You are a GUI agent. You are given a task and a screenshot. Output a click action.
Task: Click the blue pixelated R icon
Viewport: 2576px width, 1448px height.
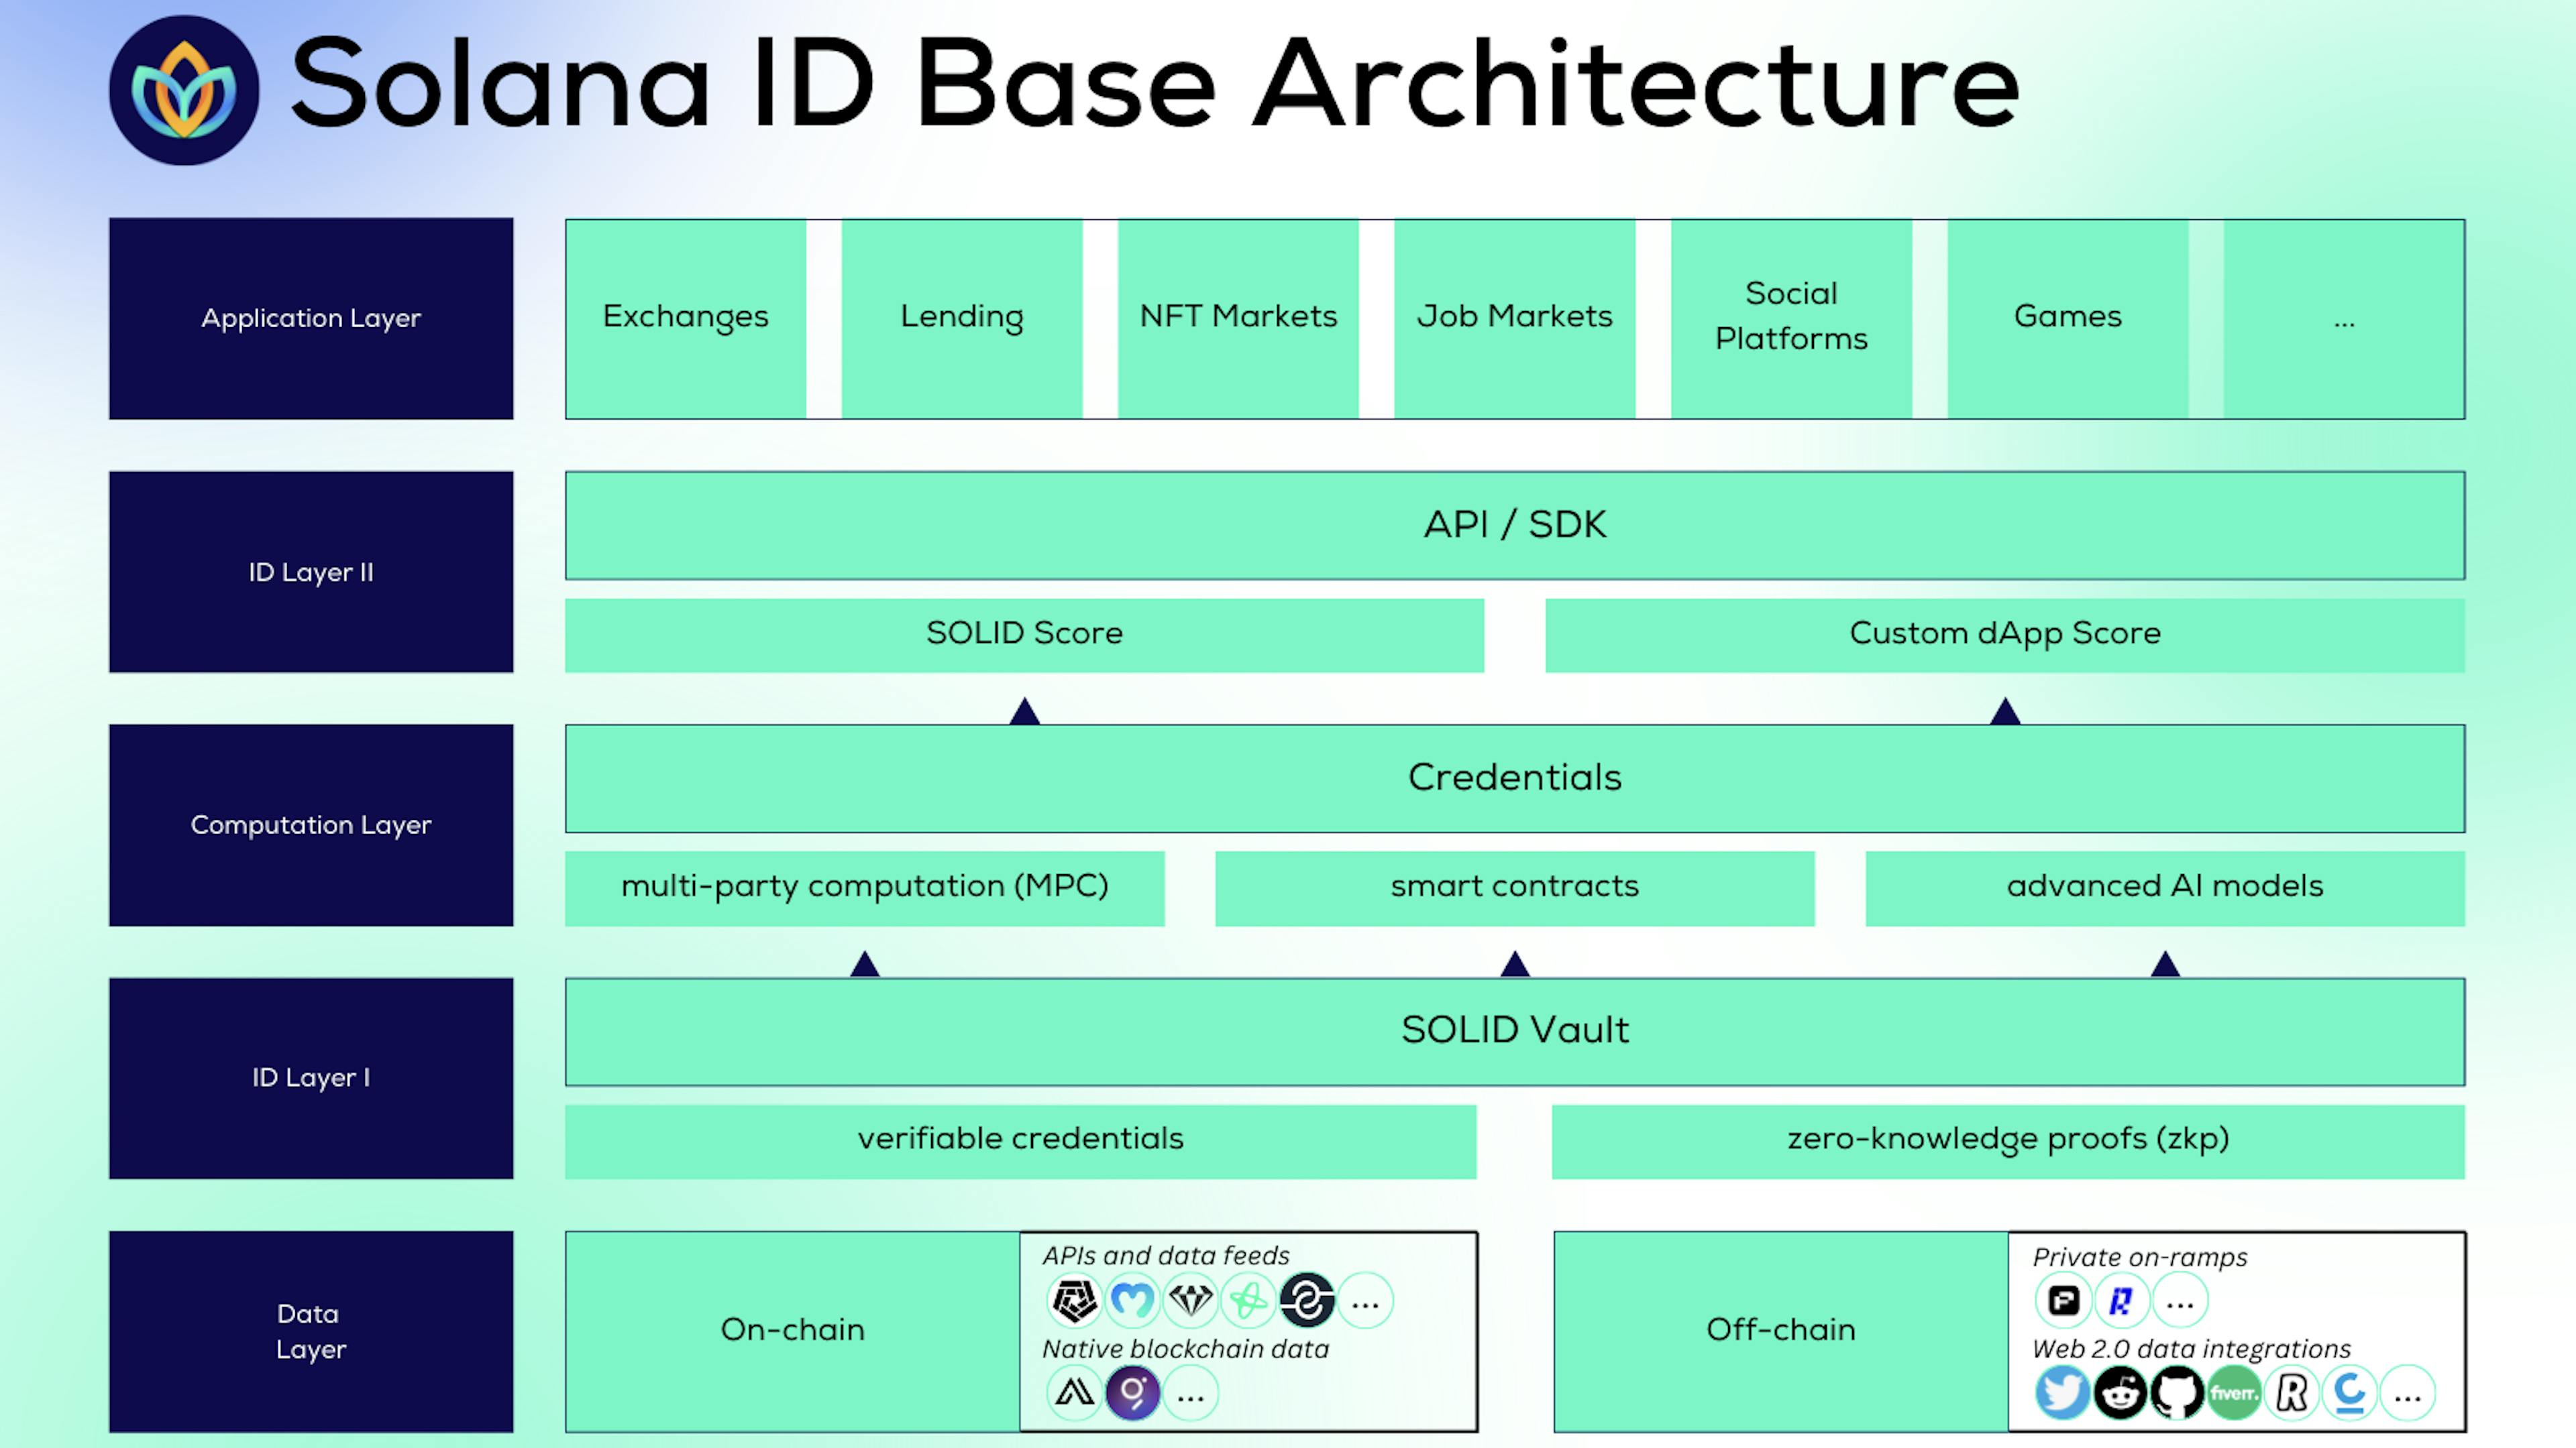(2121, 1300)
